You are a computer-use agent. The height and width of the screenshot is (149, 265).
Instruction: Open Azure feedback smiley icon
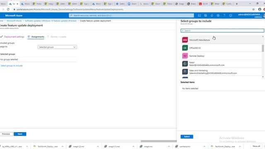231,15
